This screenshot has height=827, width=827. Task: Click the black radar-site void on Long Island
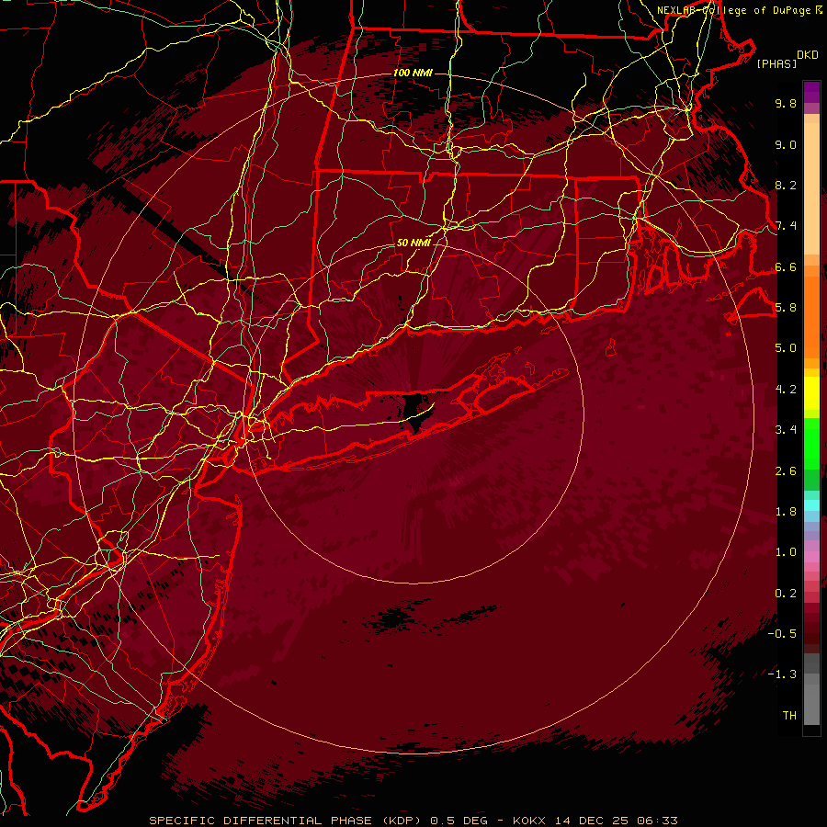click(x=416, y=412)
